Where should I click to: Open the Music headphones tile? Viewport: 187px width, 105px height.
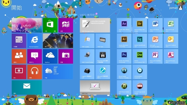[34, 72]
